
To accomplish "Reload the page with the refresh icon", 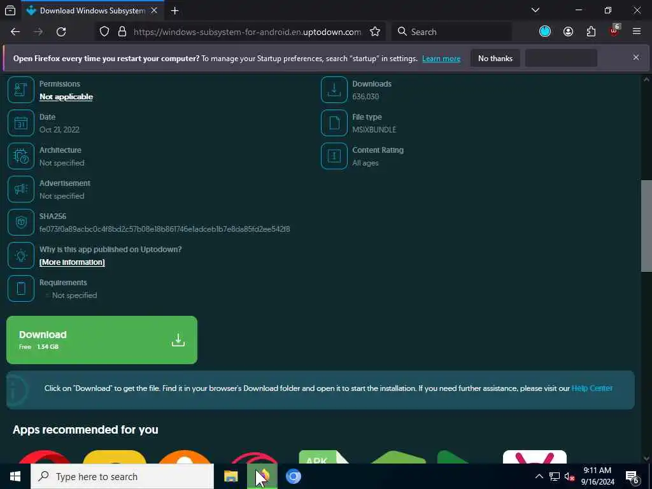I will click(x=61, y=32).
